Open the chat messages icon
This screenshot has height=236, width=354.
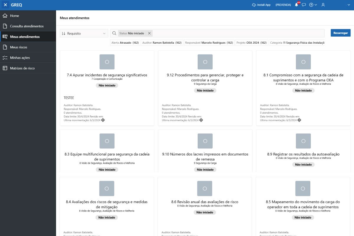pyautogui.click(x=304, y=5)
